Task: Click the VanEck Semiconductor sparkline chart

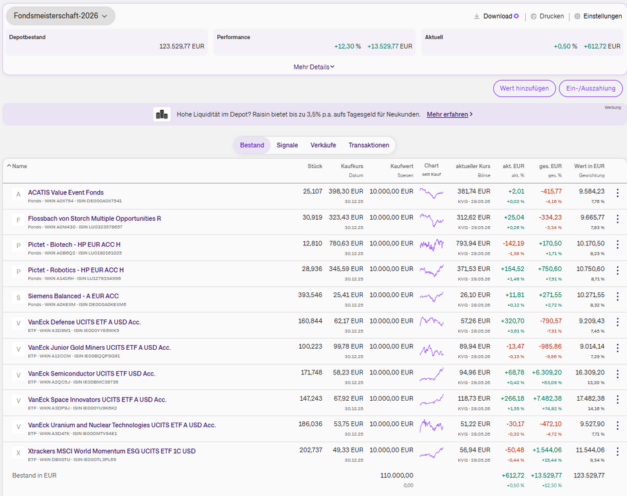Action: pos(432,374)
